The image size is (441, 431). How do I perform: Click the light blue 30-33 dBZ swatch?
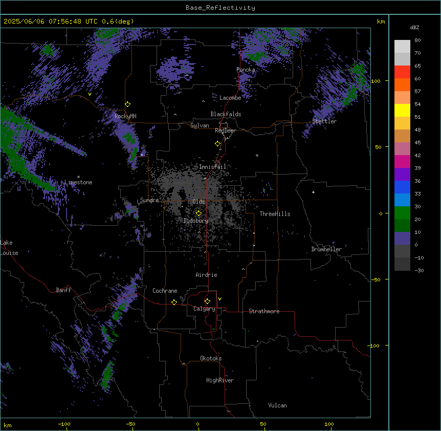(x=402, y=200)
